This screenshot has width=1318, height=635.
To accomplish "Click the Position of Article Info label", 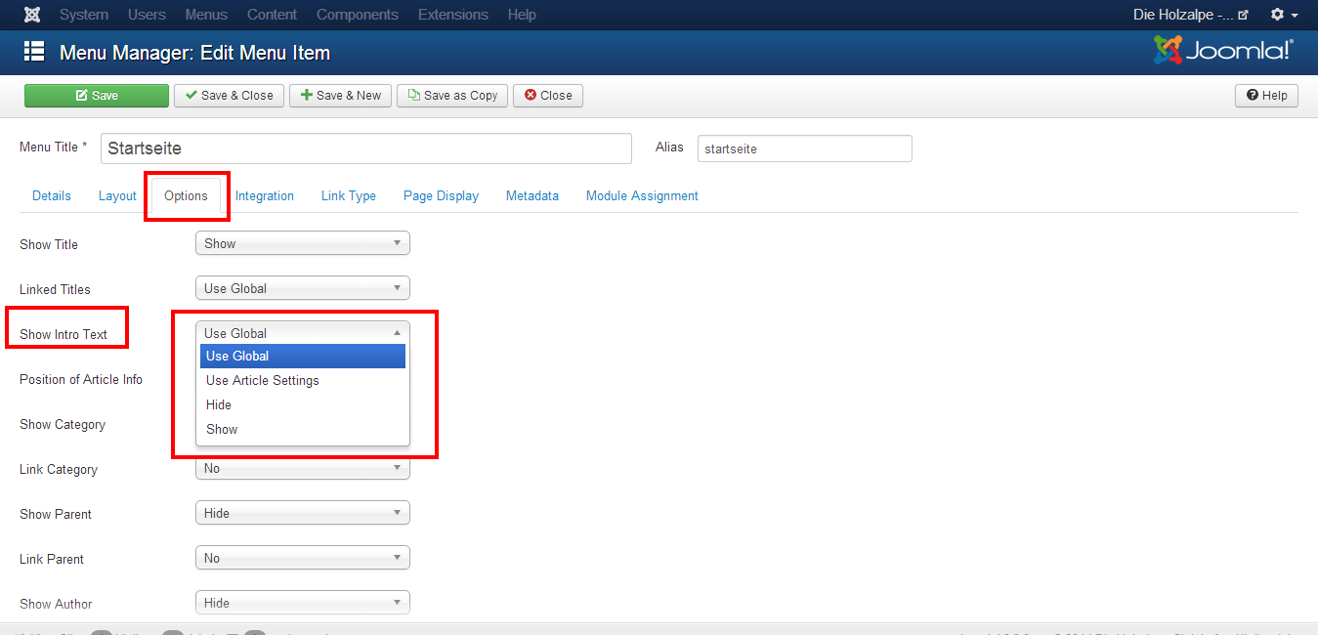I will (x=81, y=379).
